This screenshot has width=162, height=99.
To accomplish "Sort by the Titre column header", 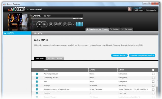I will (66, 70).
